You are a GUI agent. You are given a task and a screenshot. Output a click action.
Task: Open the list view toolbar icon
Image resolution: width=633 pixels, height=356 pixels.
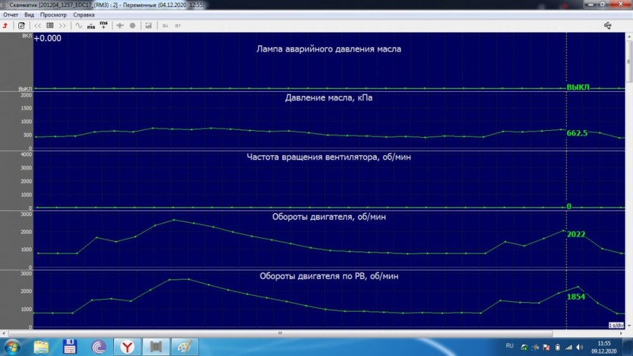(x=50, y=25)
